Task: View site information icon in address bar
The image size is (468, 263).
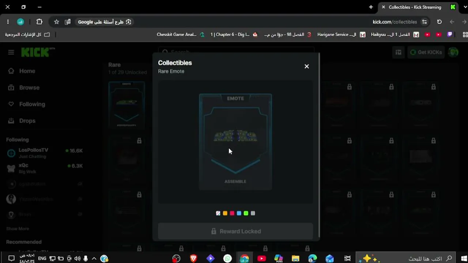Action: (x=424, y=22)
